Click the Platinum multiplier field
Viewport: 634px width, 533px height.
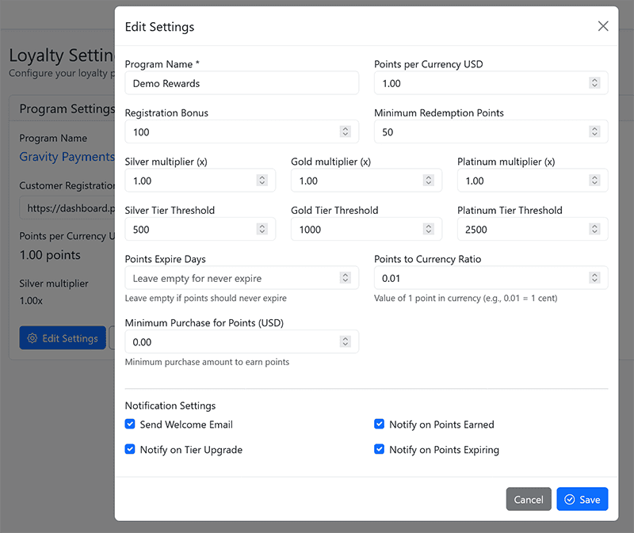tap(533, 181)
